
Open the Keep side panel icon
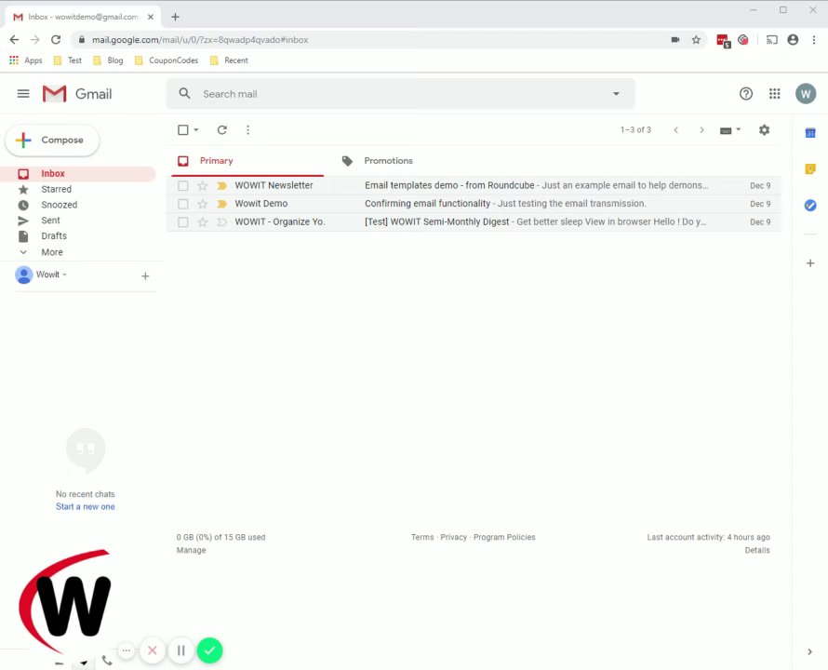[810, 169]
